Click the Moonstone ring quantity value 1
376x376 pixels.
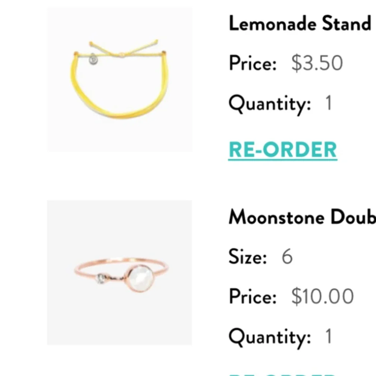tap(329, 337)
